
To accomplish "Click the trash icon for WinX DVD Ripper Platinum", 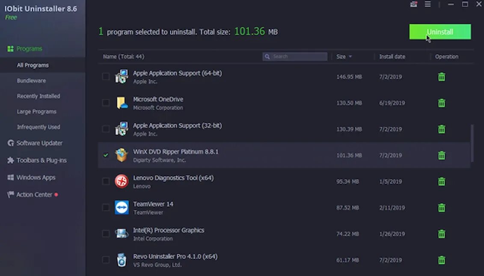I will pyautogui.click(x=442, y=155).
